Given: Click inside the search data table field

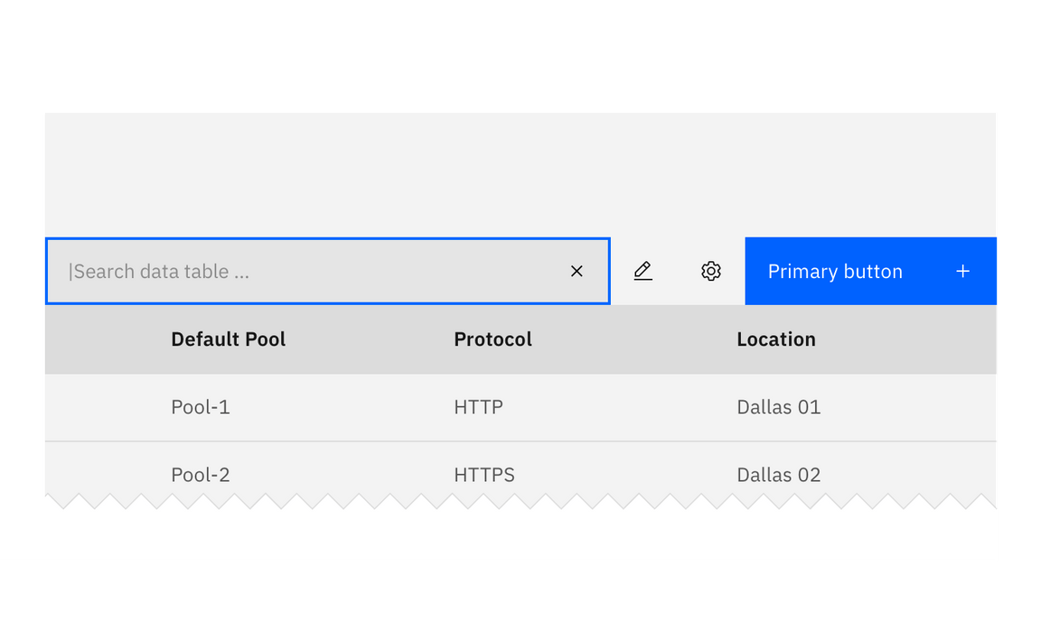Looking at the screenshot, I should [x=271, y=271].
